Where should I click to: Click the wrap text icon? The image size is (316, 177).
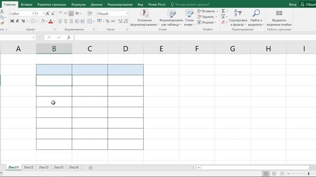point(90,13)
